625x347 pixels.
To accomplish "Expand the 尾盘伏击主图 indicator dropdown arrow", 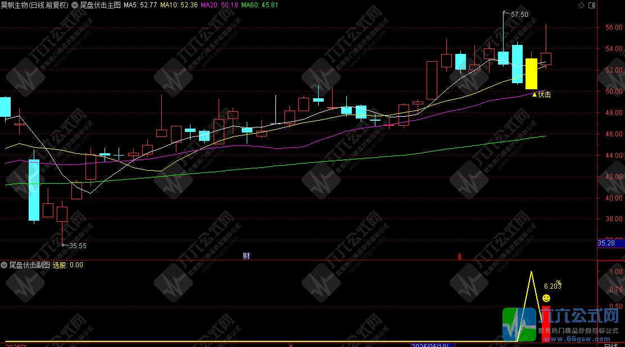I will 75,5.
